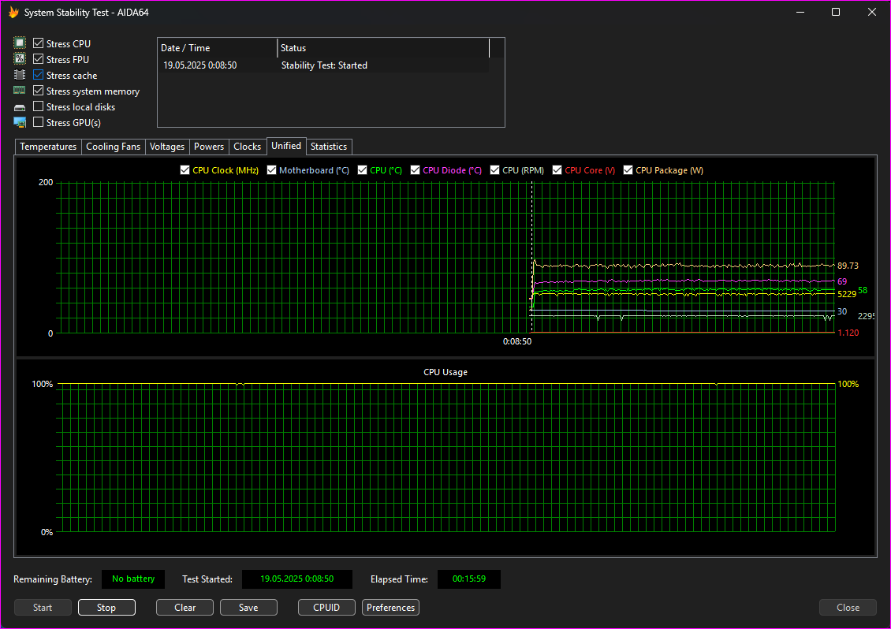Open the CPUID panel
891x629 pixels.
click(326, 608)
